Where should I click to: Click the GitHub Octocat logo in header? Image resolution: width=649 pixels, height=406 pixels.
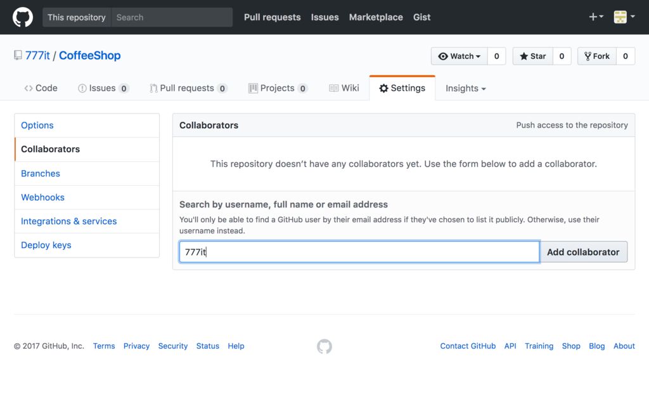click(x=23, y=17)
